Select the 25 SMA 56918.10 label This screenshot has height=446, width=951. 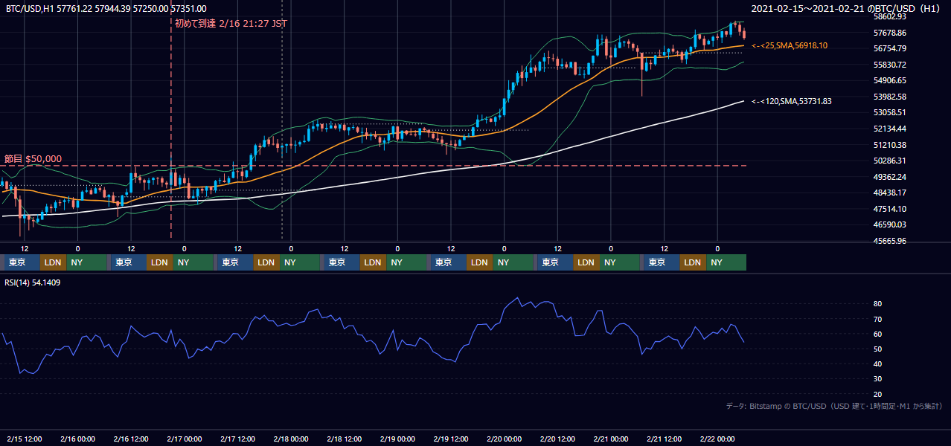click(790, 45)
